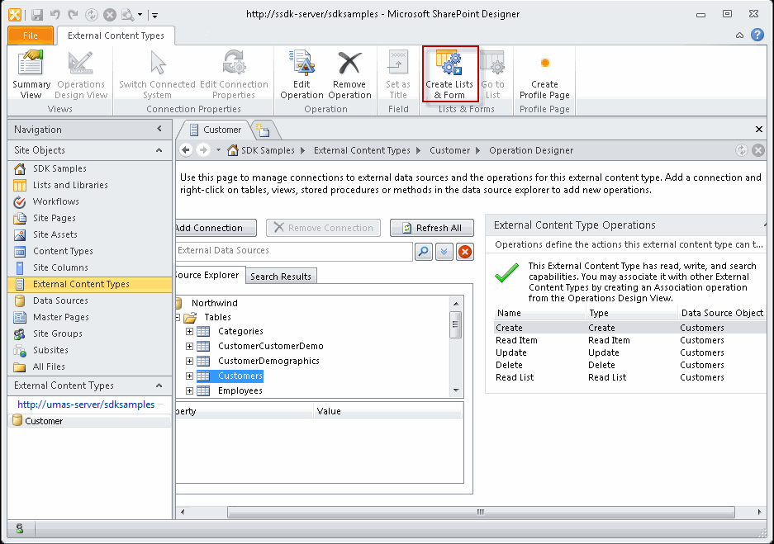The height and width of the screenshot is (544, 774).
Task: Open the File menu
Action: point(30,35)
